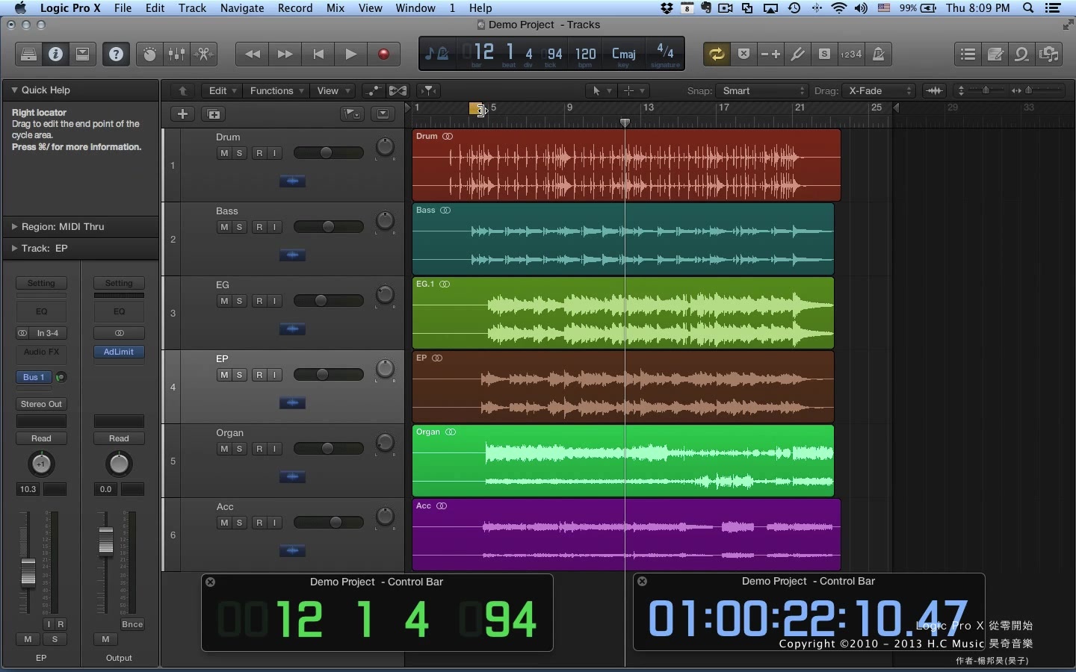Add a new track with plus button
Image resolution: width=1076 pixels, height=672 pixels.
[x=182, y=113]
